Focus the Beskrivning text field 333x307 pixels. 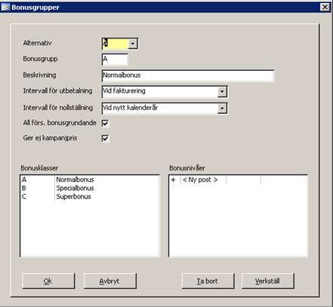[x=188, y=75]
